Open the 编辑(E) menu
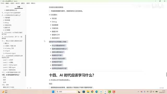The image size is (167, 94). (7, 3)
